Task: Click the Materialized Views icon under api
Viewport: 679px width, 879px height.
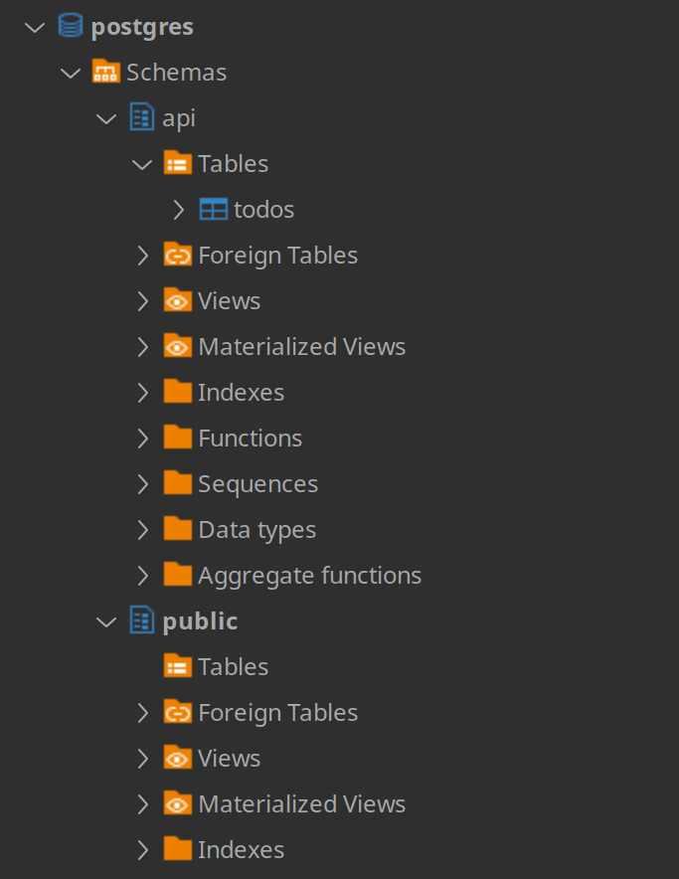Action: coord(178,346)
